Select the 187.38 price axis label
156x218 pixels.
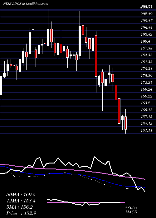point(147,48)
